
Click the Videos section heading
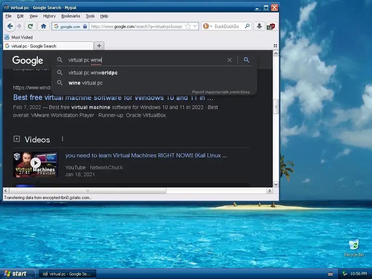click(37, 139)
